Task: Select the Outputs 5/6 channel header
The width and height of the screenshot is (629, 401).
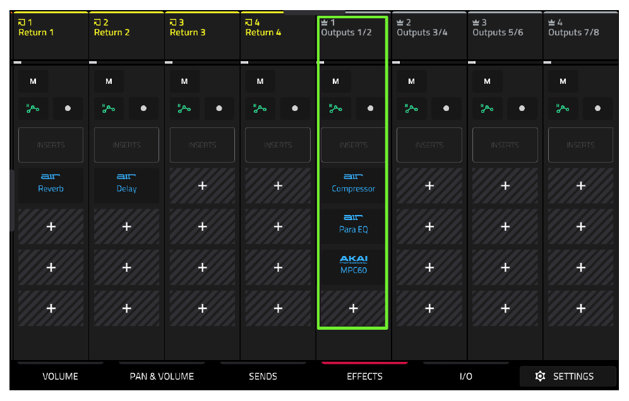Action: click(505, 36)
